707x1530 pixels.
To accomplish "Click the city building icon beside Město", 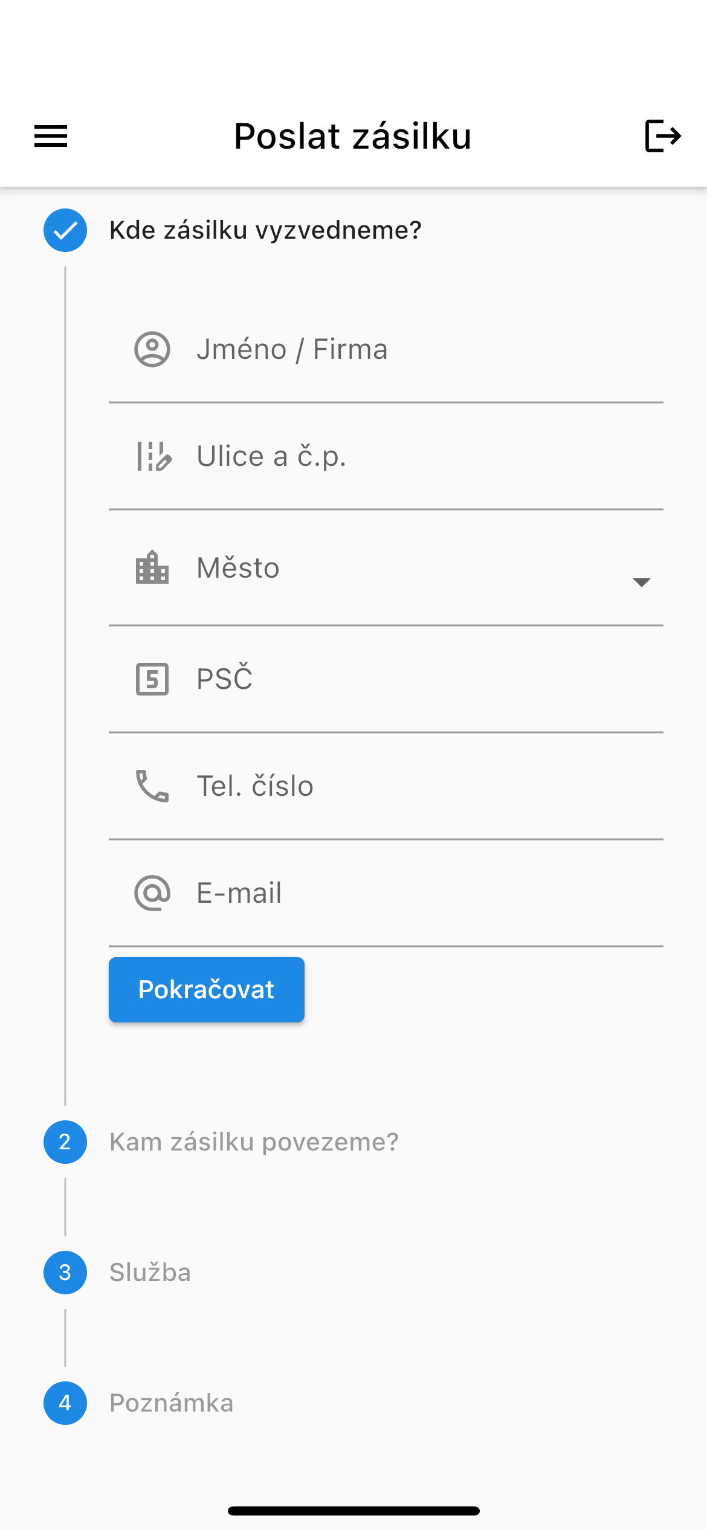I will click(x=152, y=567).
